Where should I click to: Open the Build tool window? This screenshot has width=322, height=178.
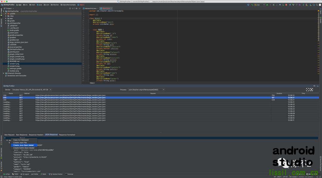click(43, 174)
